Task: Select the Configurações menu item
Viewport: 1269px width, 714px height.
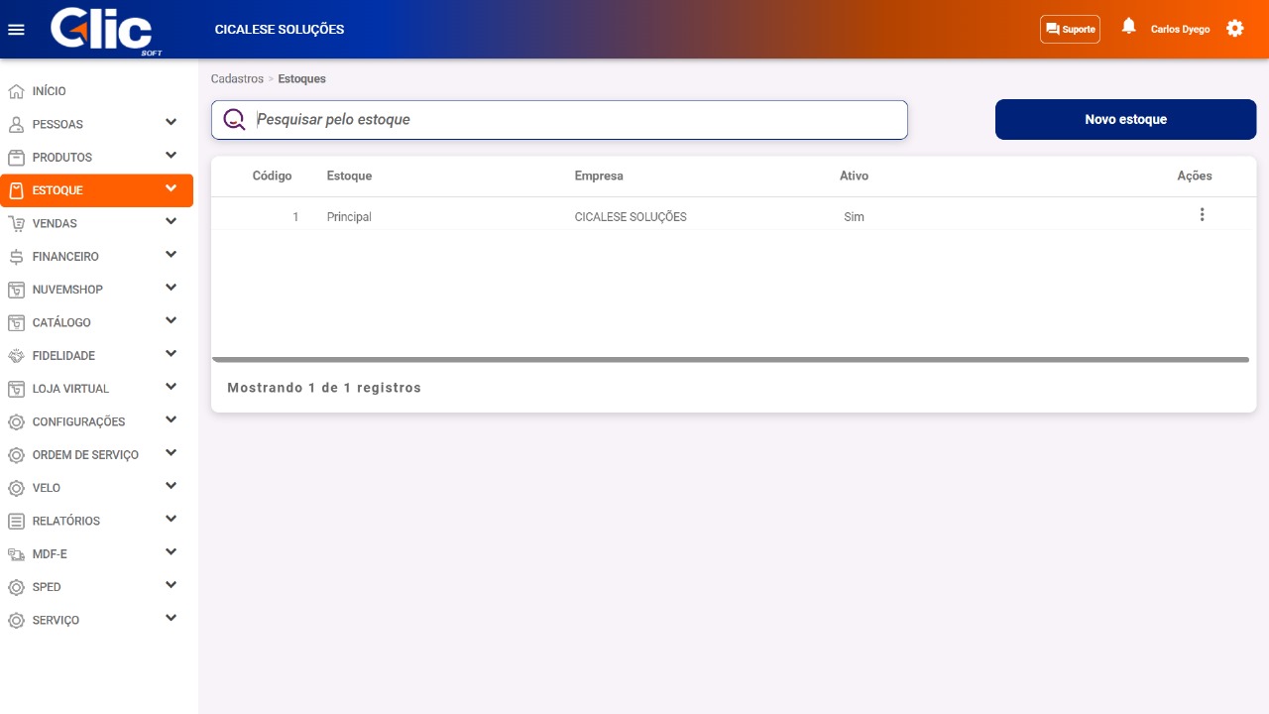Action: coord(78,422)
